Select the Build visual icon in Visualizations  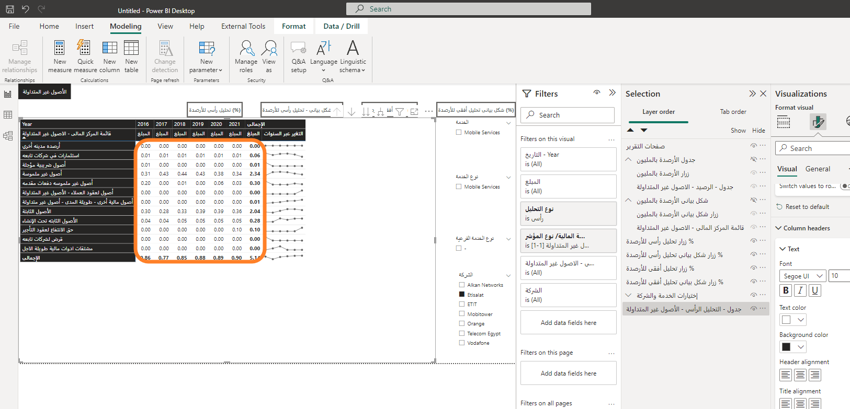tap(784, 122)
